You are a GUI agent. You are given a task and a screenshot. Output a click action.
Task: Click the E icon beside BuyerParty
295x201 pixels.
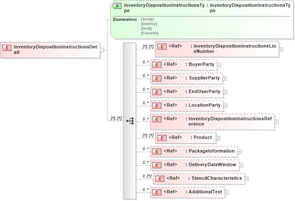coord(157,65)
